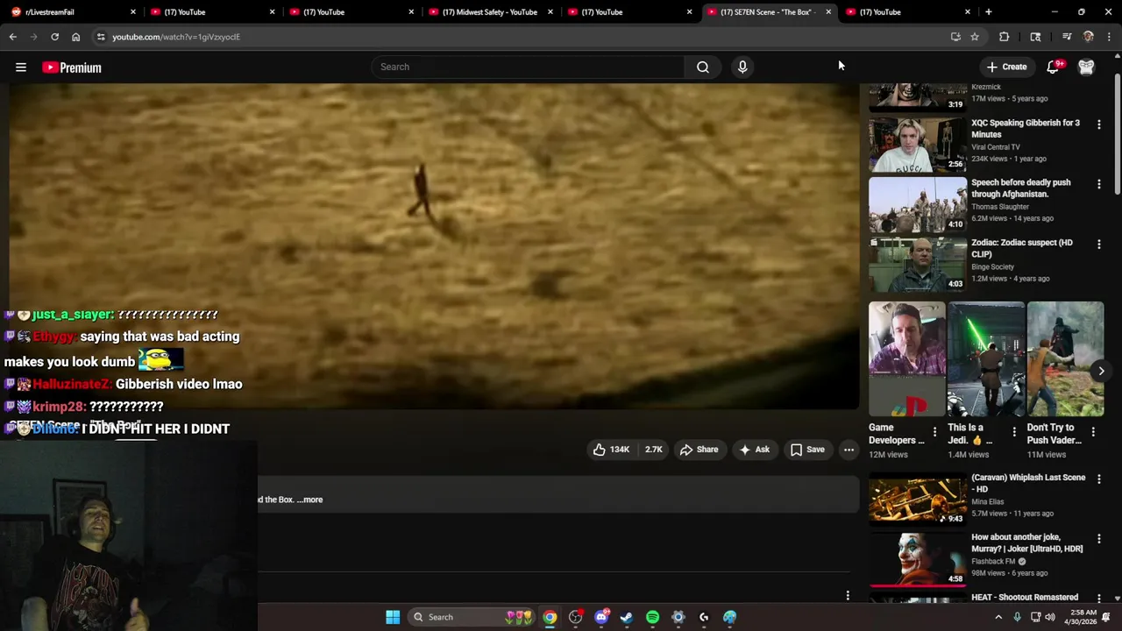Image resolution: width=1122 pixels, height=631 pixels.
Task: Click the video player frame
Action: tap(434, 247)
